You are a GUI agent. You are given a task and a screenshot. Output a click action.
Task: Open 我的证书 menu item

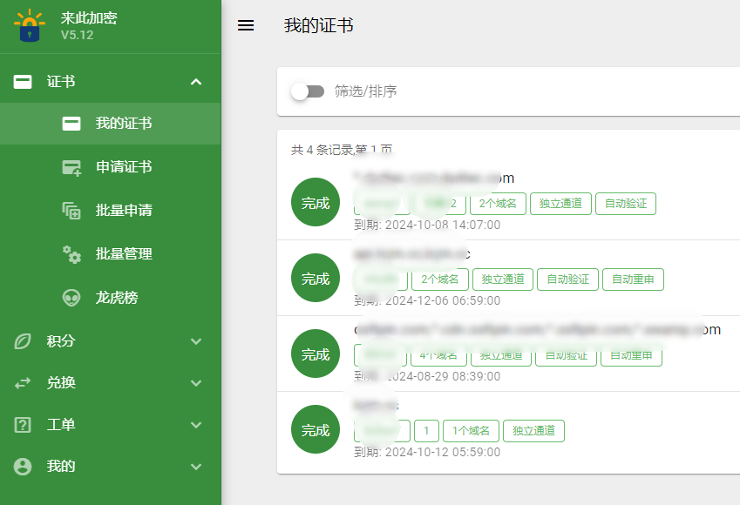coord(111,124)
